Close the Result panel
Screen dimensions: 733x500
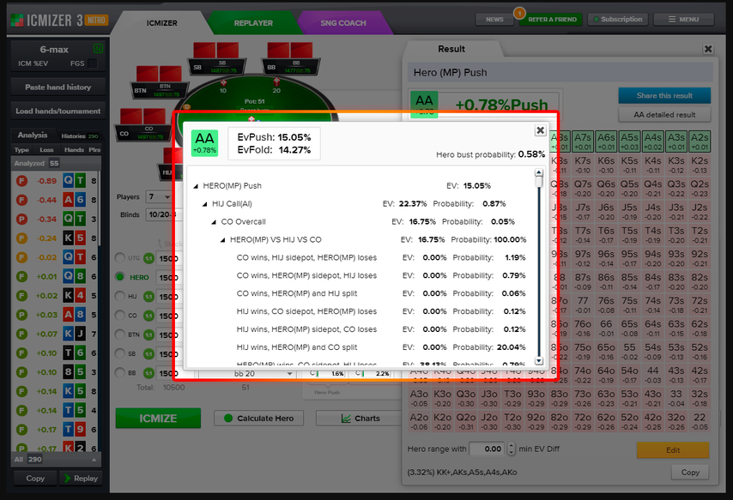(708, 49)
